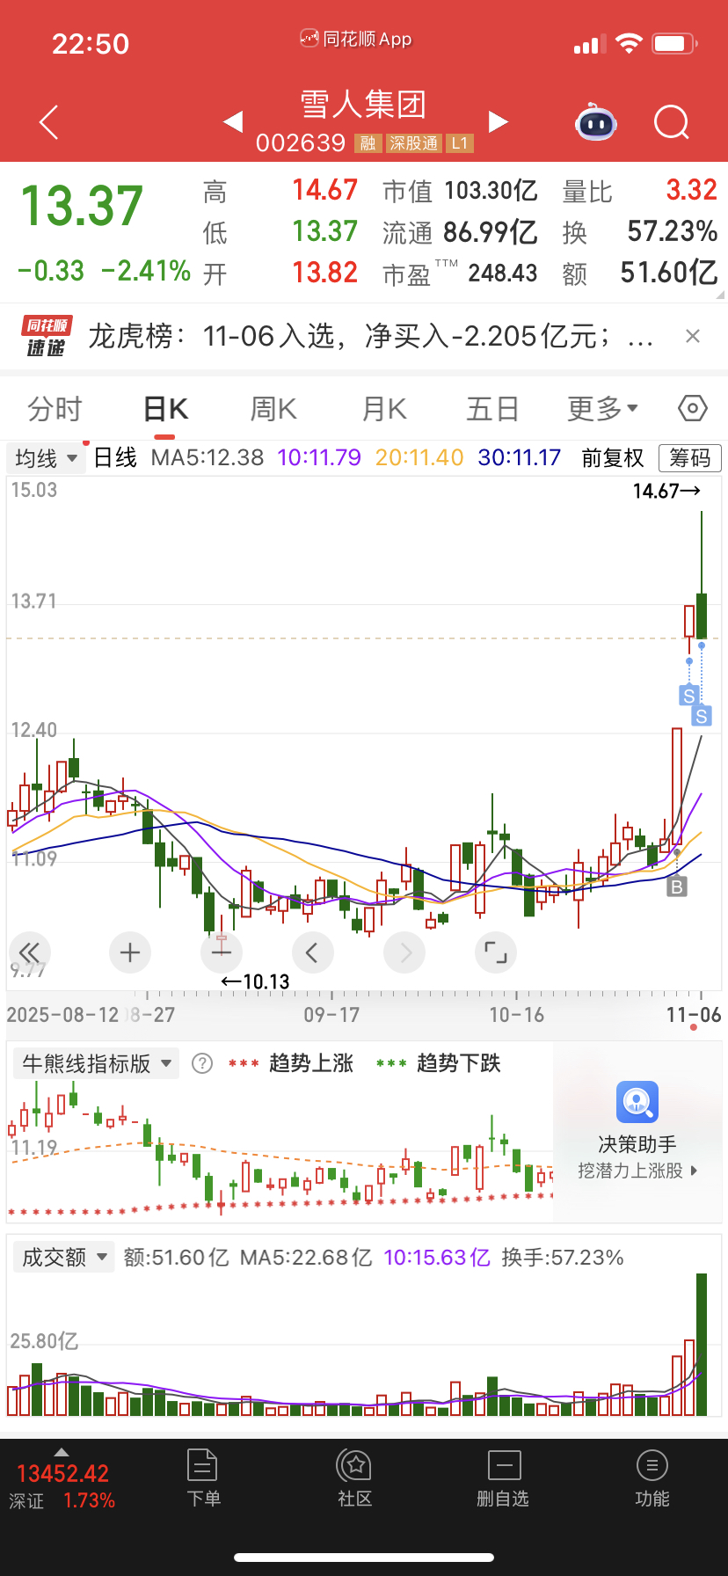
Task: Open help for the 牛熊线指标版 indicator
Action: tap(202, 1063)
